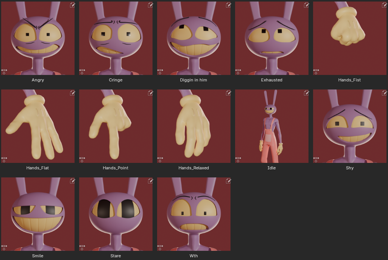Click the edit icon on the Idle pose thumbnail
The height and width of the screenshot is (260, 388).
click(x=306, y=93)
